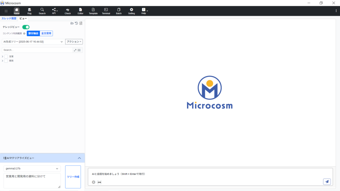Restore down the Microcosm window

point(321,3)
